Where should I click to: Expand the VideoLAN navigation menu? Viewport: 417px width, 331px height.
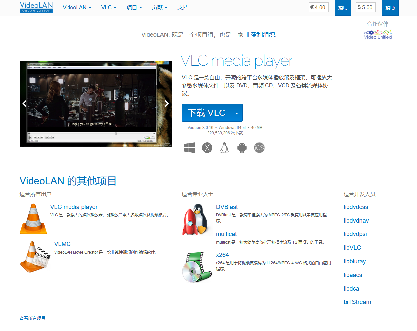point(77,8)
